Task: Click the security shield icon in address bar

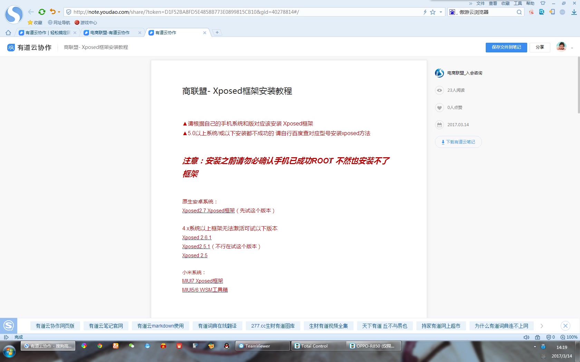Action: click(x=69, y=12)
